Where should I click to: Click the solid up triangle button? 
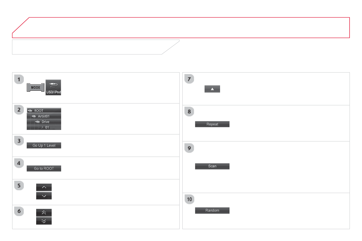[x=212, y=89]
